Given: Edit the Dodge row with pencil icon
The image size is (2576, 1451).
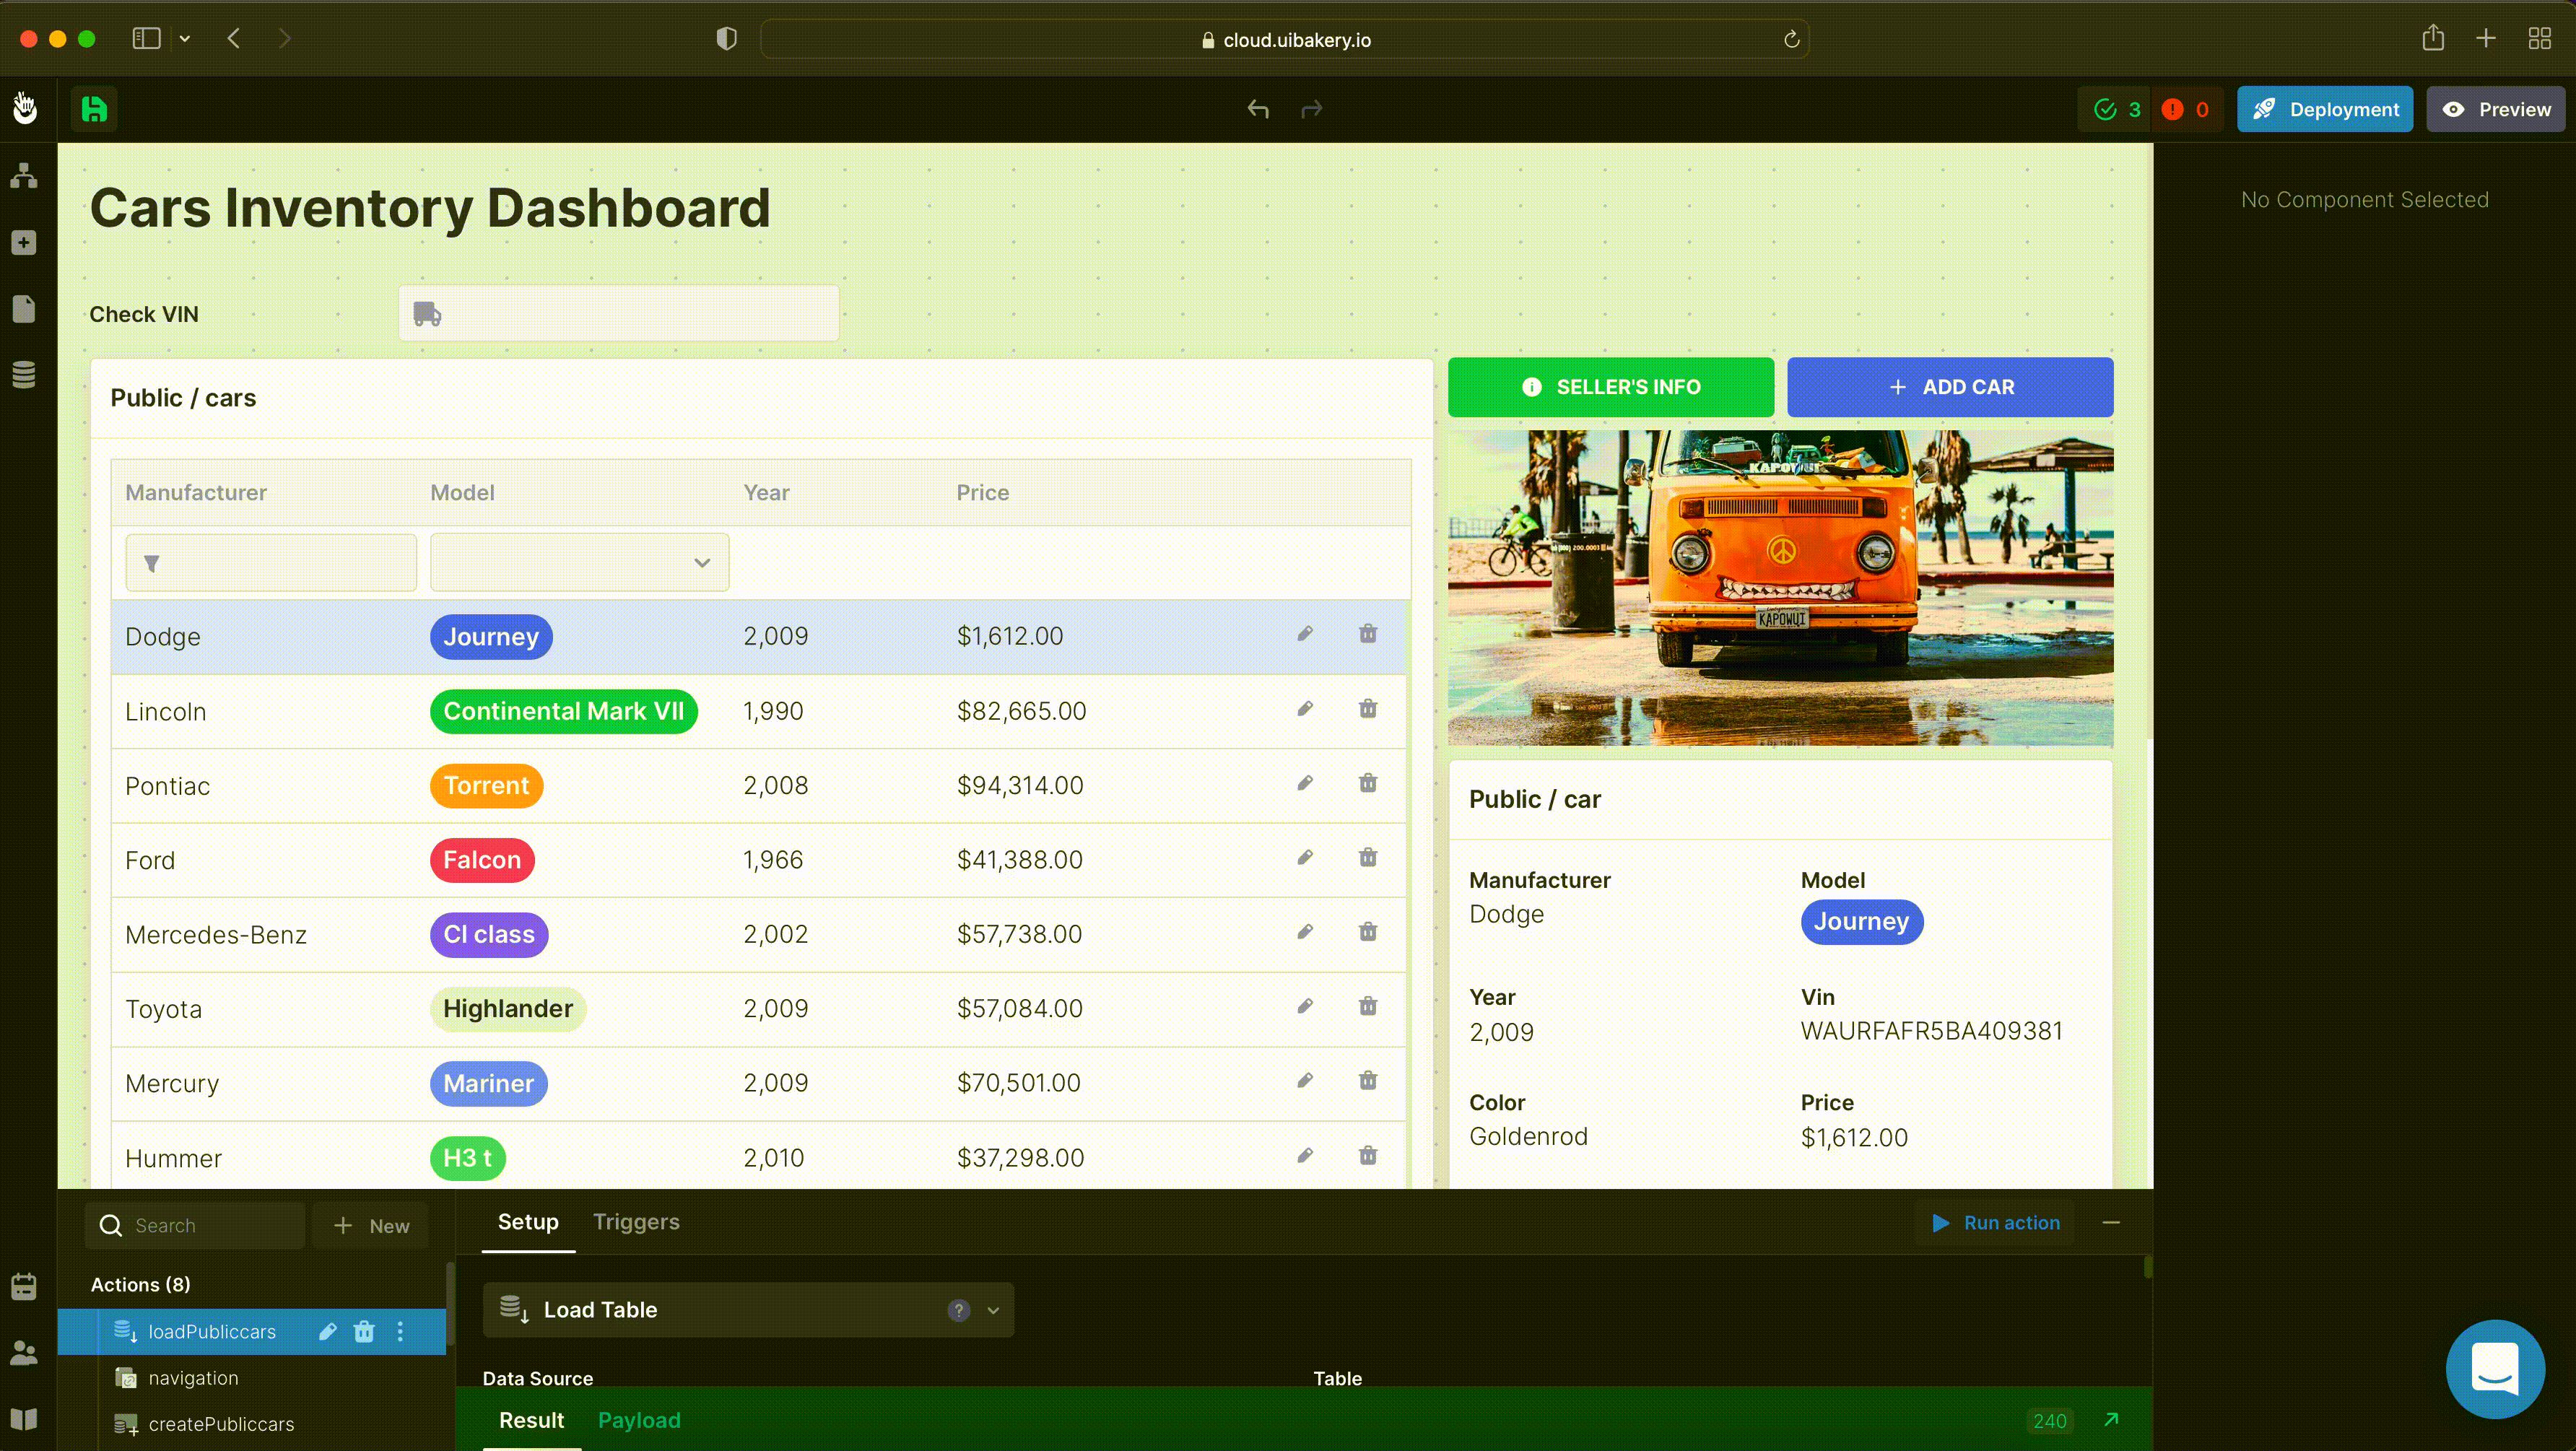Looking at the screenshot, I should (1305, 634).
